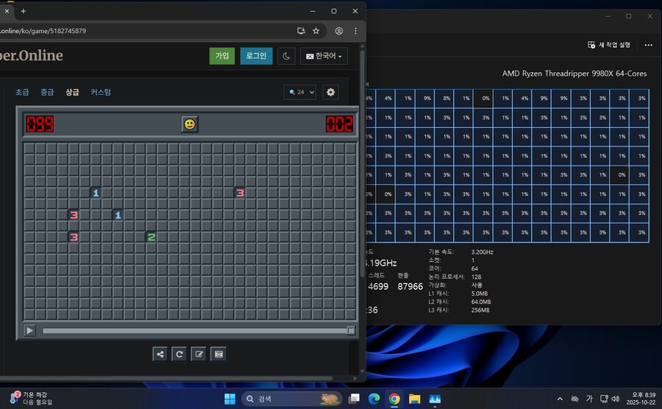Switch to the 중급 difficulty tab
Screen dimensions: 662x409
tap(47, 92)
